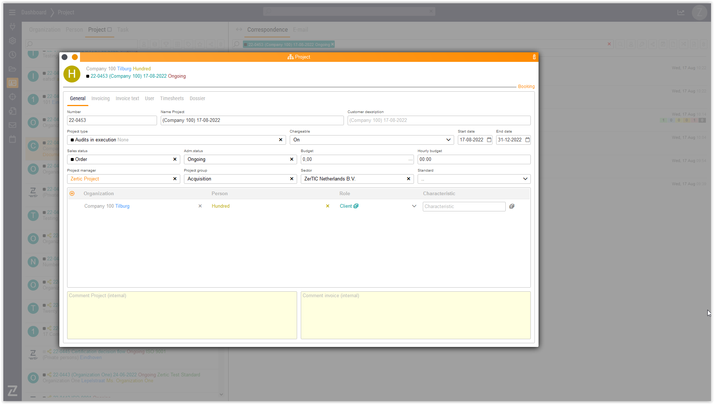The image size is (714, 404).
Task: Click the yellow H avatar circle
Action: point(72,74)
